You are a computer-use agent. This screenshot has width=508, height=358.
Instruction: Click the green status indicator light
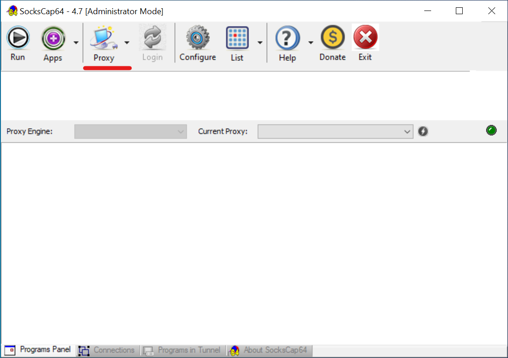tap(491, 131)
